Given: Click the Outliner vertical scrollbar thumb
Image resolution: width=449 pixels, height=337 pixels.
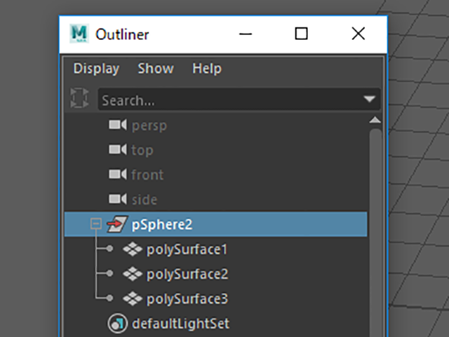Looking at the screenshot, I should [x=375, y=233].
